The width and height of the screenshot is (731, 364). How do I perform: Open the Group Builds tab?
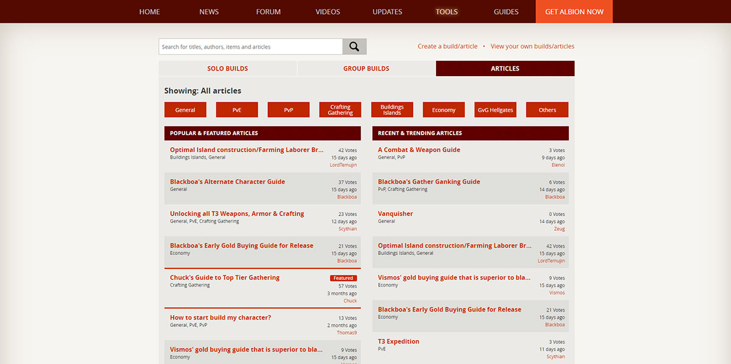click(366, 69)
